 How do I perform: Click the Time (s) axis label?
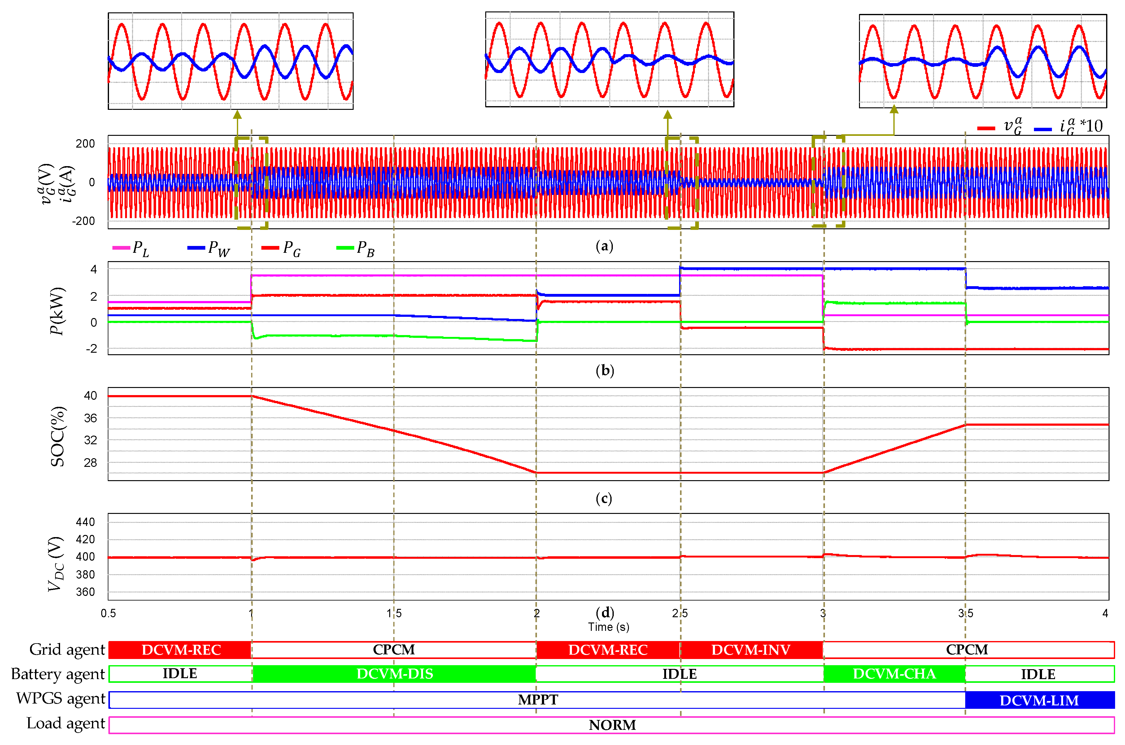coord(608,627)
